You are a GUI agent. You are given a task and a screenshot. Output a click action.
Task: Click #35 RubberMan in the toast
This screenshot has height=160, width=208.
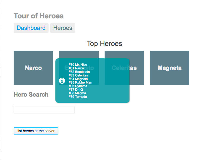[80, 83]
